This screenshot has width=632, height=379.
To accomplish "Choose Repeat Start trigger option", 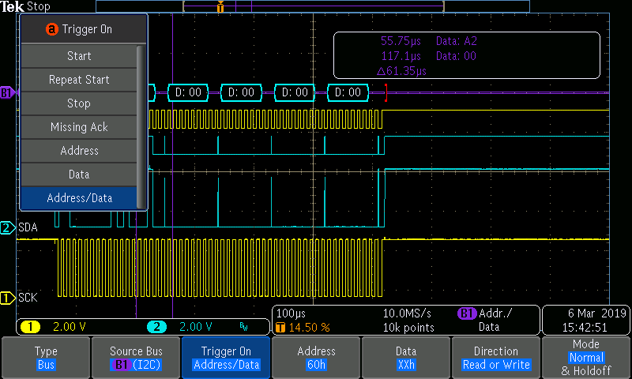I will [79, 80].
